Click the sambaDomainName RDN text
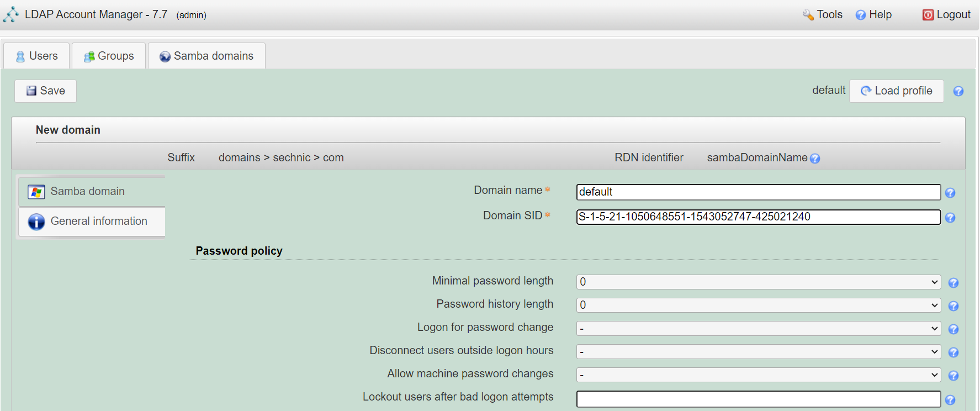Viewport: 980px width, 411px height. click(x=757, y=157)
